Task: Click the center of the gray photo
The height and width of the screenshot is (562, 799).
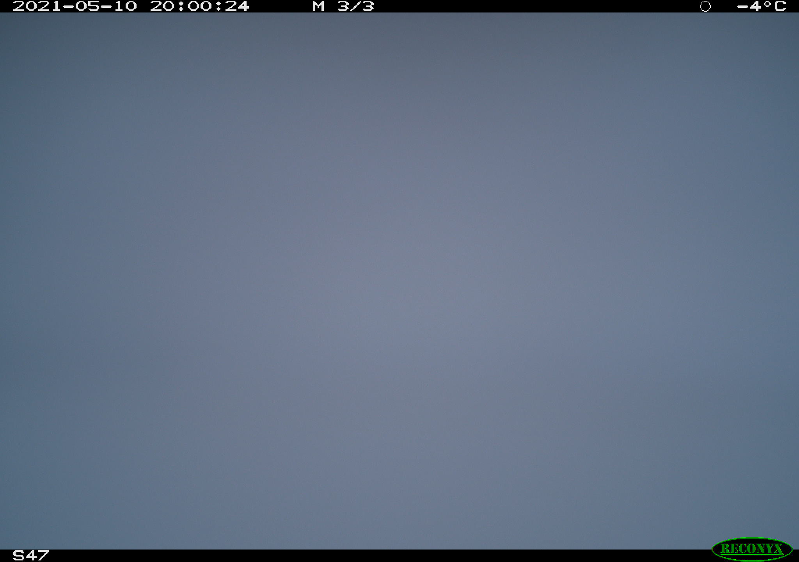Action: point(399,281)
